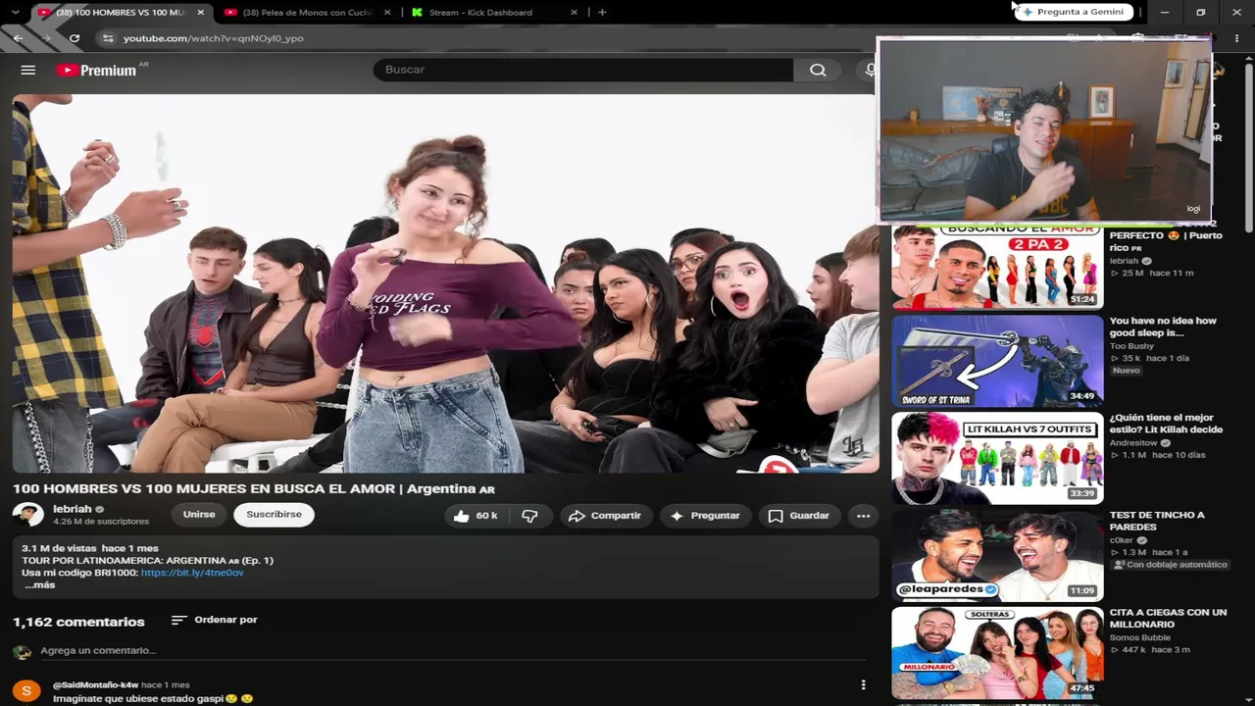Screen dimensions: 1255x706
Task: Open the Too Bushy channel name
Action: click(1131, 346)
